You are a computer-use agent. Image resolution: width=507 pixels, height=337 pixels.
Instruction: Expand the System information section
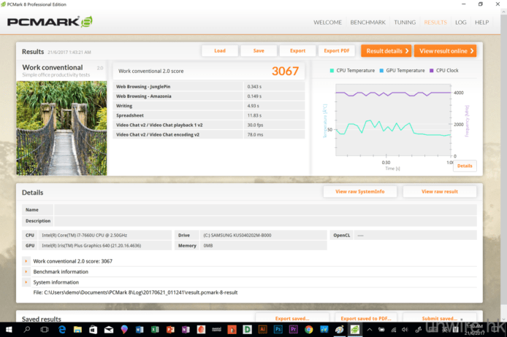26,282
